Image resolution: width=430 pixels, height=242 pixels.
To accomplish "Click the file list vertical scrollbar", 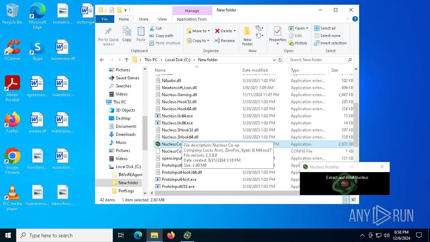I will (x=356, y=124).
